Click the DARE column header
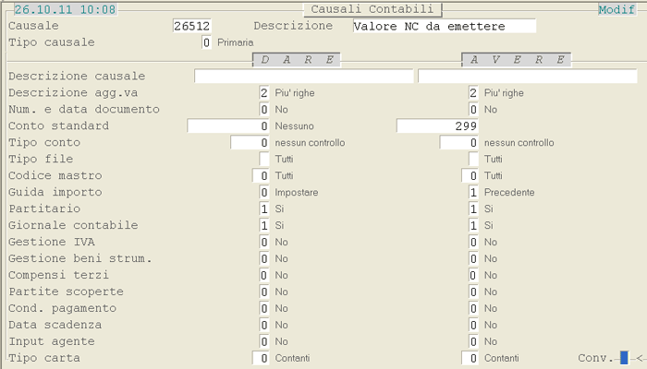Screen dimensions: 647x369 coord(297,59)
